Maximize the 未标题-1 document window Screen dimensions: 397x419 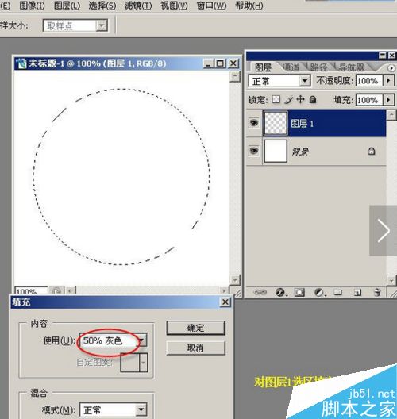tap(220, 63)
